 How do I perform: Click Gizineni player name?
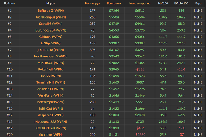pyautogui.click(x=51, y=37)
